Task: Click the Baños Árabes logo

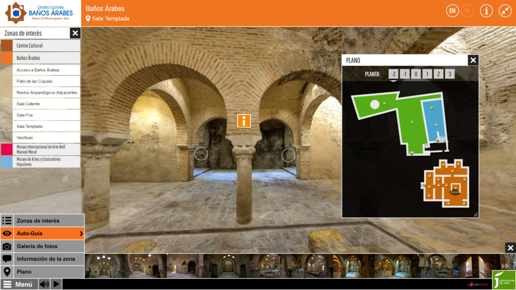Action: (x=39, y=13)
